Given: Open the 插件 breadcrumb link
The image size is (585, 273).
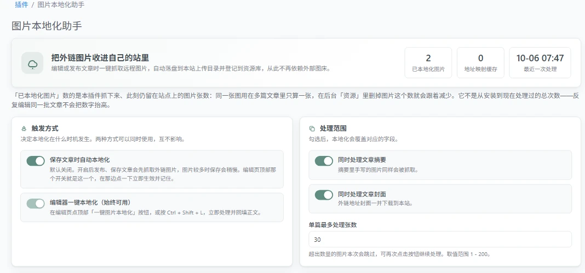Looking at the screenshot, I should (21, 5).
